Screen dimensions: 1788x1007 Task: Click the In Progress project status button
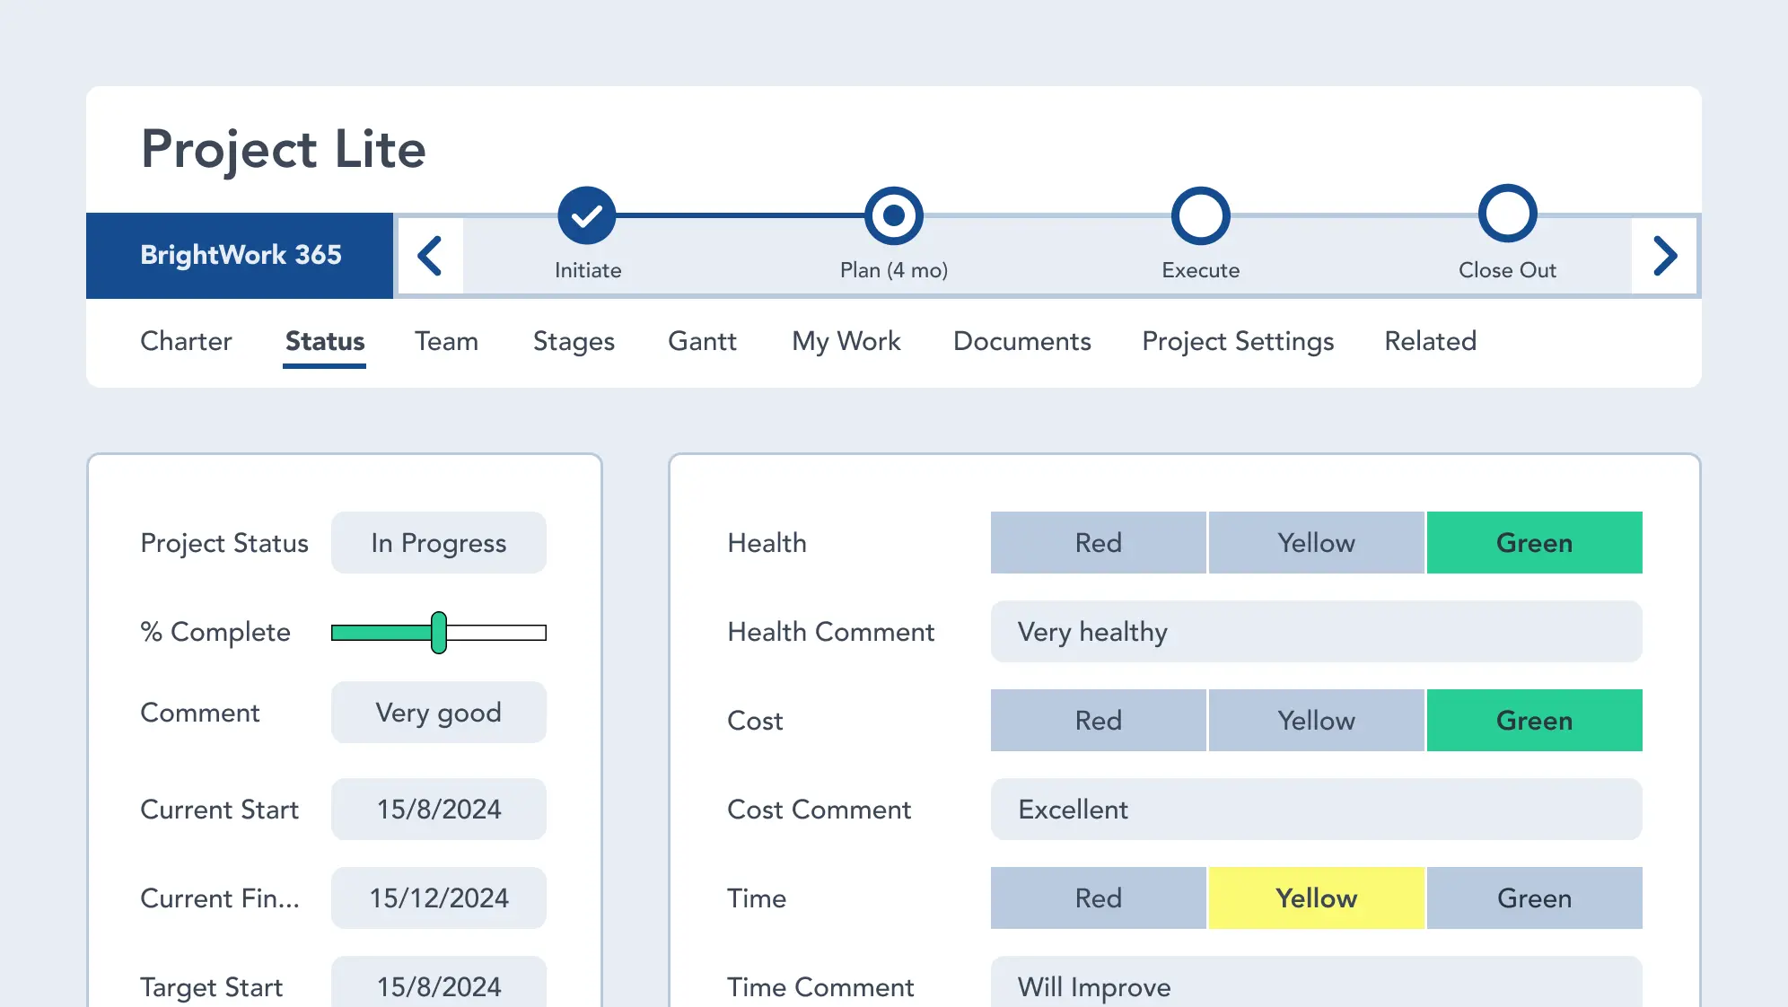coord(438,543)
